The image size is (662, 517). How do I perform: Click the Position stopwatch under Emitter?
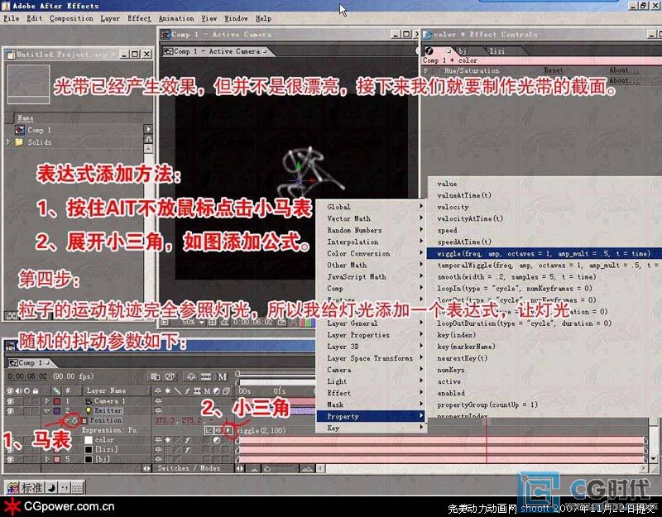(74, 420)
